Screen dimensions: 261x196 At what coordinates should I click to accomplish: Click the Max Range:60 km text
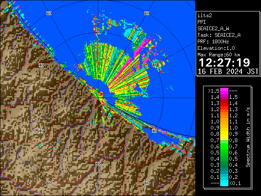tap(219, 55)
